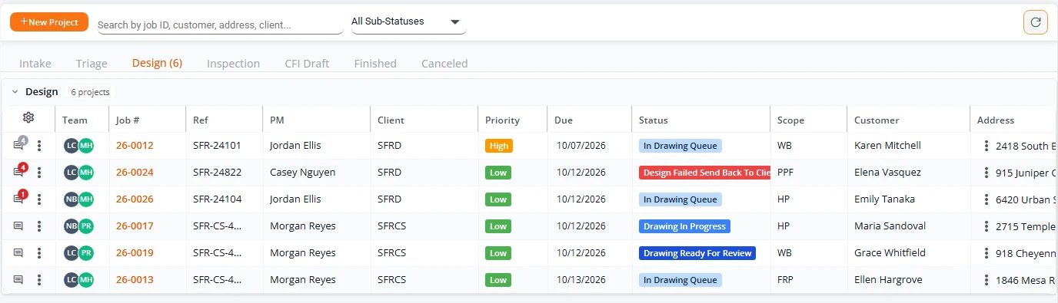The width and height of the screenshot is (1058, 303).
Task: Open row actions menu for 26-0012
Action: (40, 146)
